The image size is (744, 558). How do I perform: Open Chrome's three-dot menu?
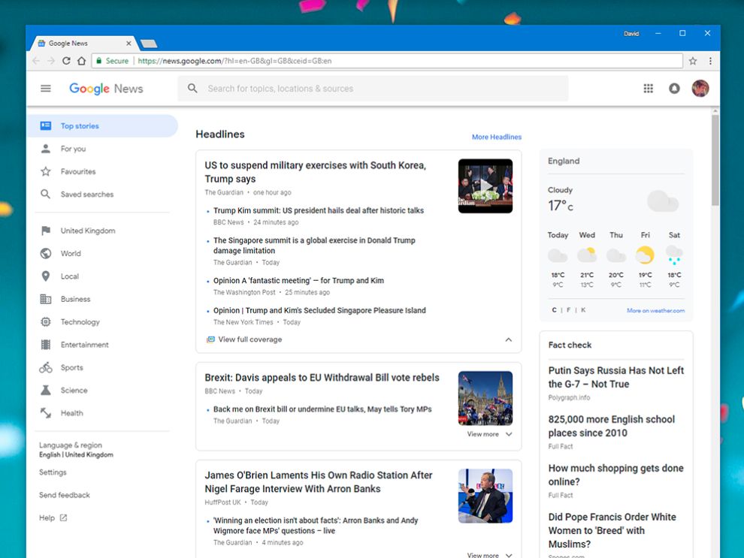click(x=710, y=61)
